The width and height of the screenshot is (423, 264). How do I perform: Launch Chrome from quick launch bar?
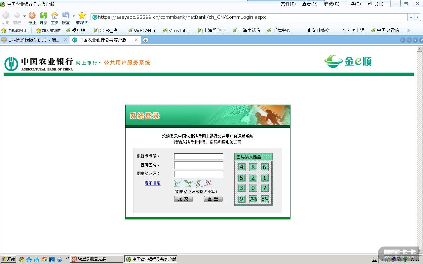pyautogui.click(x=21, y=259)
